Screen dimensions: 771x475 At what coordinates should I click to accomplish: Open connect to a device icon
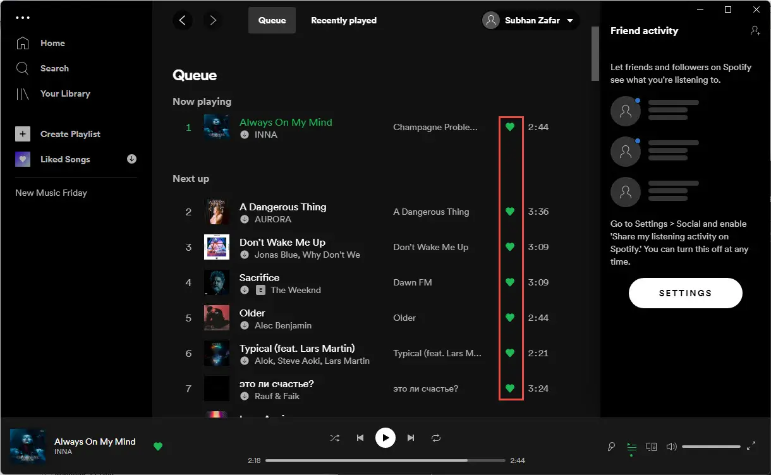click(x=652, y=447)
